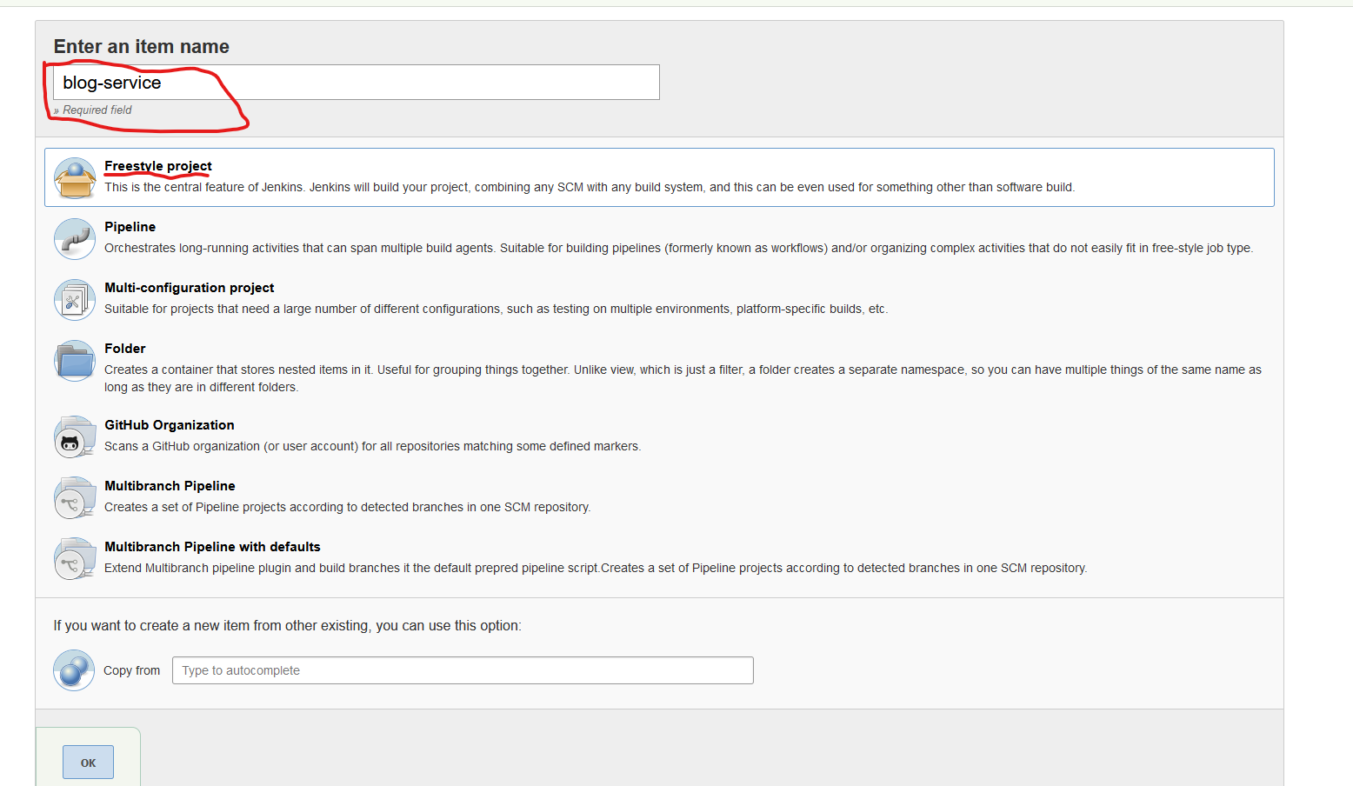Viewport: 1353px width, 786px height.
Task: Select the Freestyle project title
Action: (158, 166)
